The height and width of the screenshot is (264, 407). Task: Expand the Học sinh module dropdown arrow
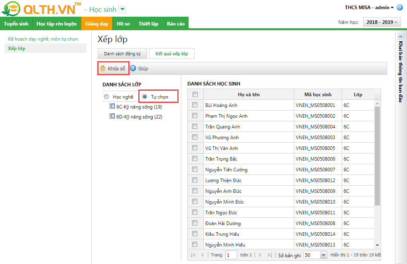point(122,9)
